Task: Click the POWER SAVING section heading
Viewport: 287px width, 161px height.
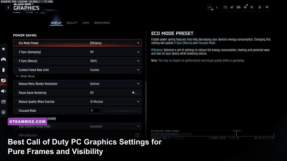Action: [25, 35]
